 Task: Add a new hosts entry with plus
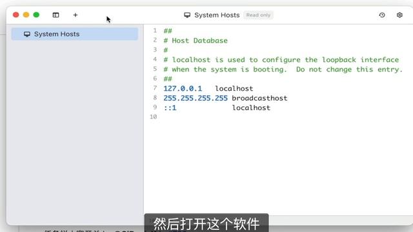[x=76, y=15]
